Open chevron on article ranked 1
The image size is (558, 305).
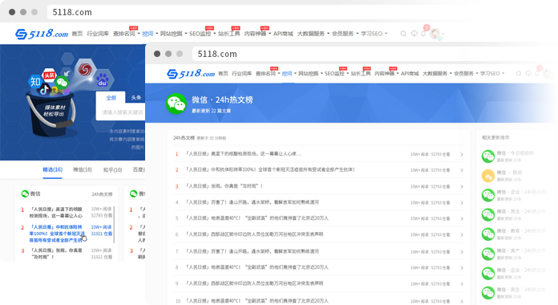click(x=462, y=154)
